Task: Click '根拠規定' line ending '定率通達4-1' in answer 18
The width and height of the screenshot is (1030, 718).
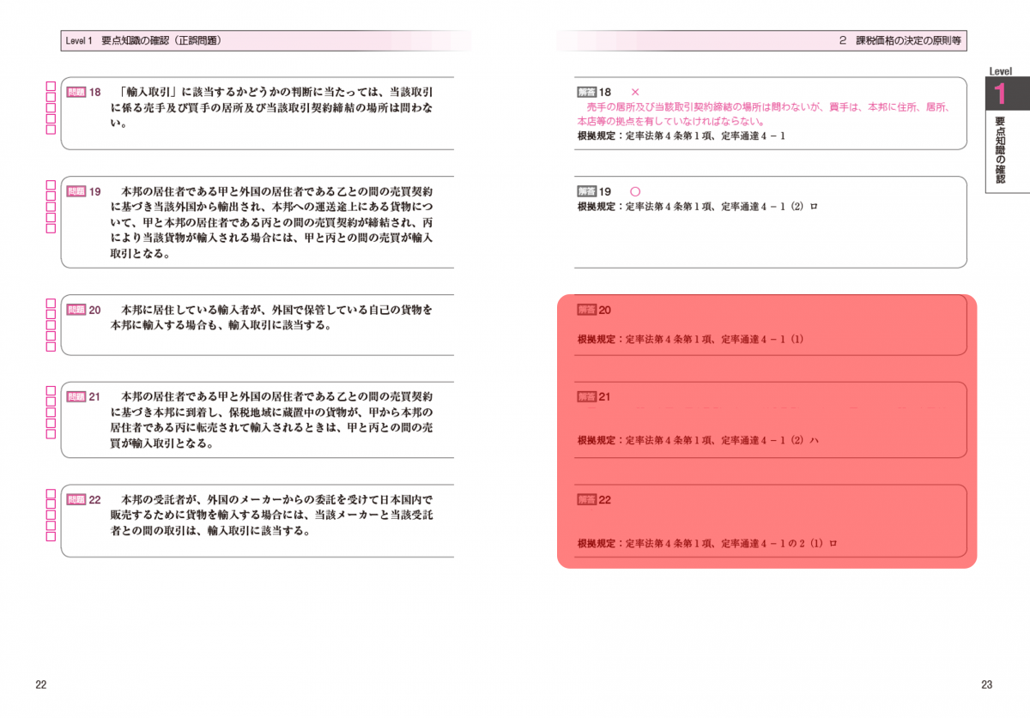Action: [x=682, y=136]
